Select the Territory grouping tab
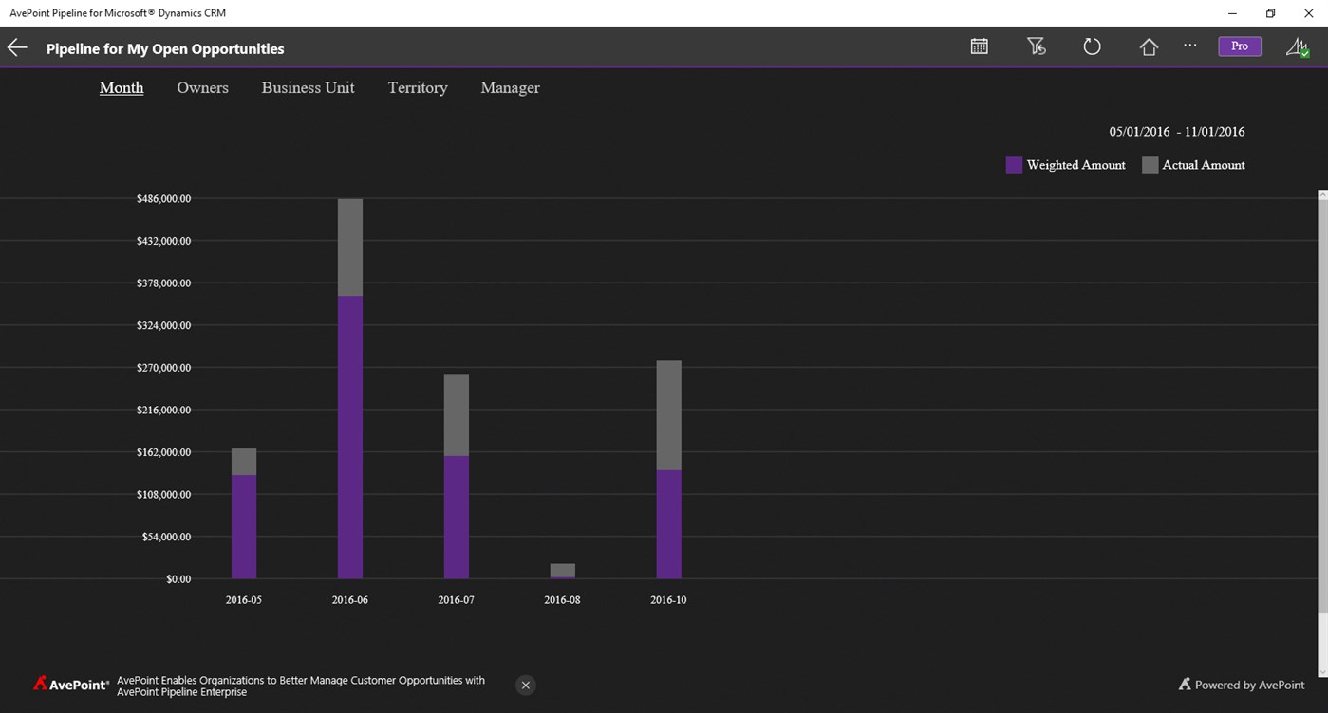 [x=417, y=86]
